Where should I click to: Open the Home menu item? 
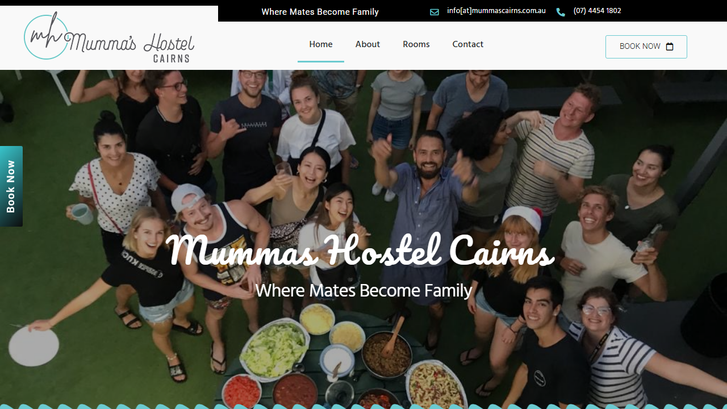[x=321, y=44]
